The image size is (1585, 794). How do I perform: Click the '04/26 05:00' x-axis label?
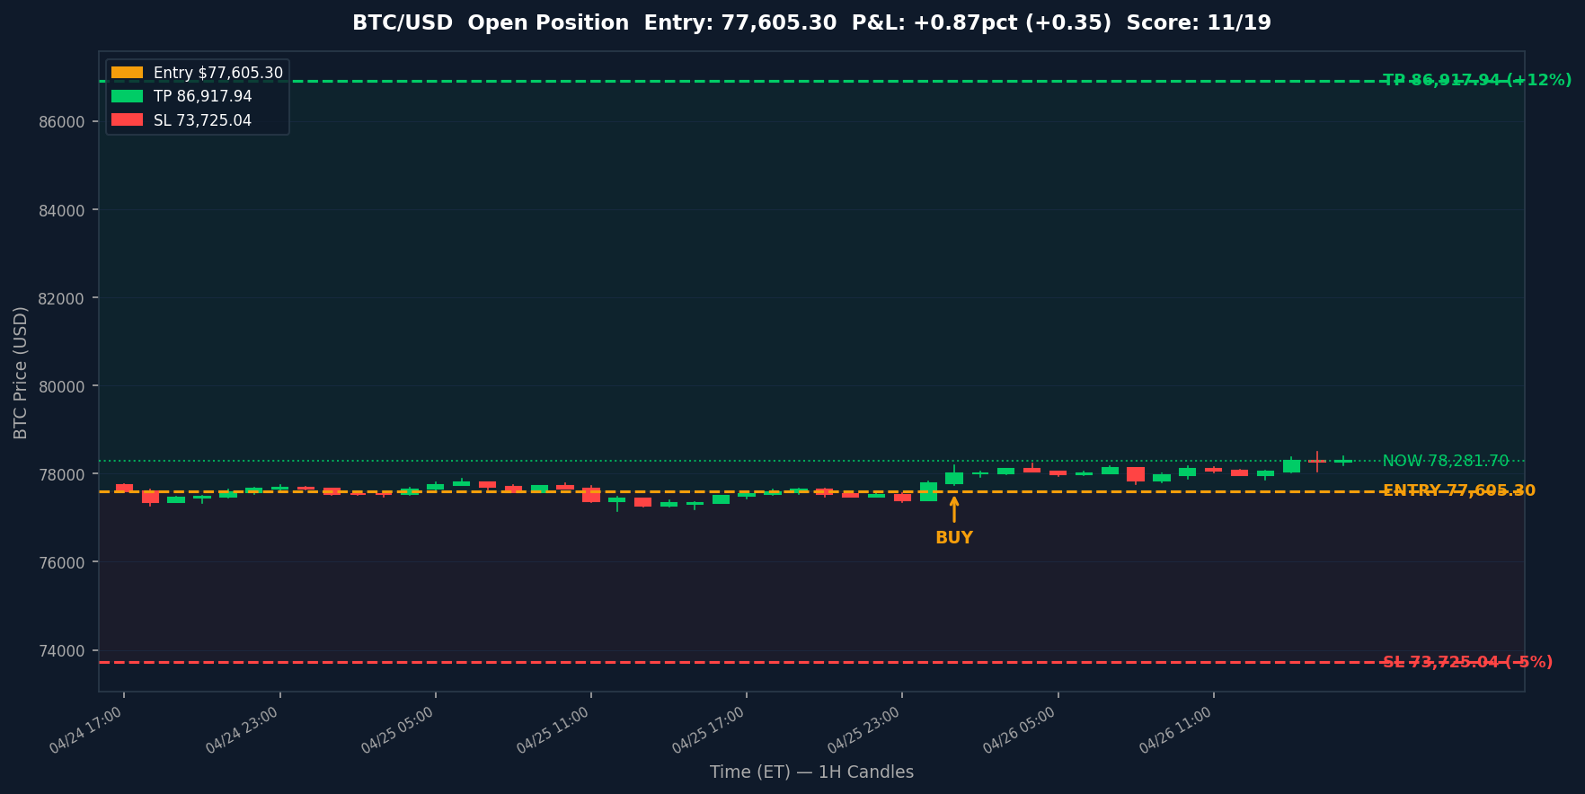1020,730
